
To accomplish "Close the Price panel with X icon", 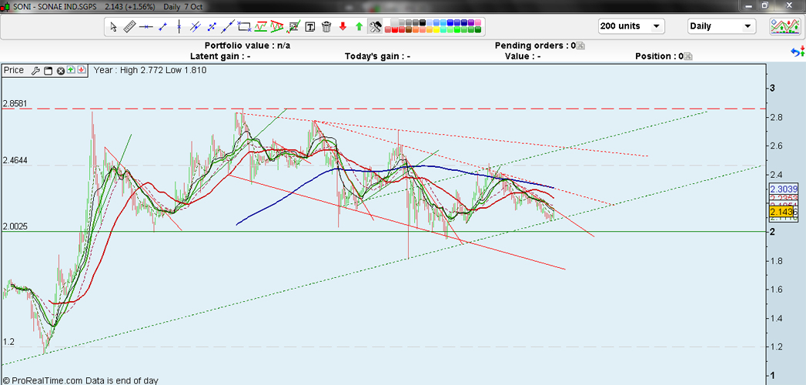I will point(60,71).
